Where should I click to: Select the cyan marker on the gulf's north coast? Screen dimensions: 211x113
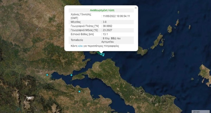72,75
